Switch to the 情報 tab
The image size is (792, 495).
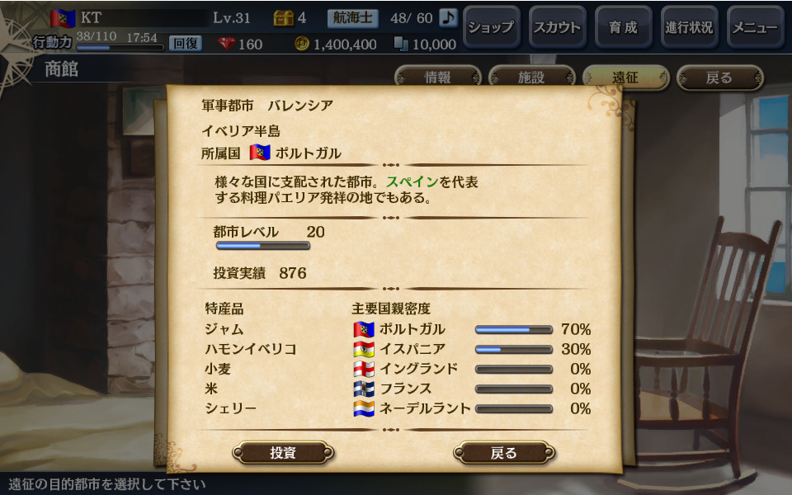437,78
